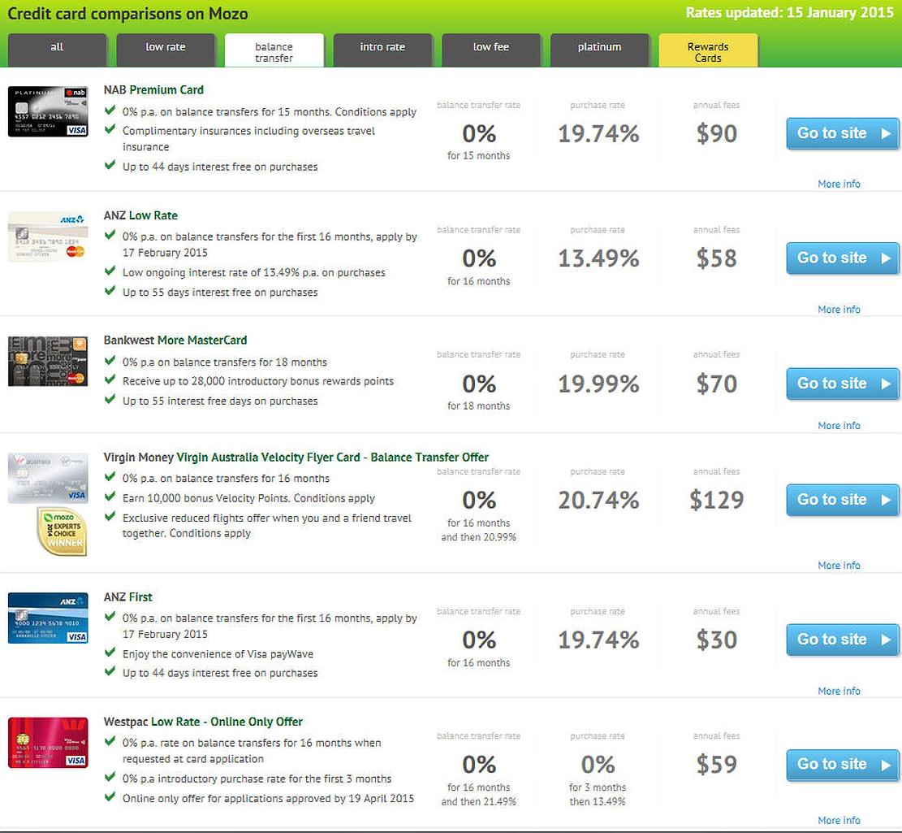Click the NAB Premium Card image

[48, 111]
